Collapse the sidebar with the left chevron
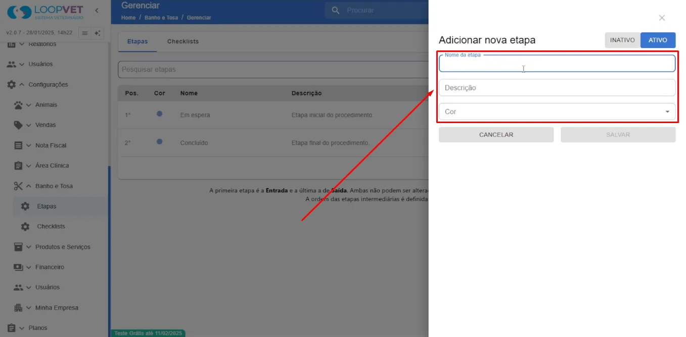Screen dimensions: 686x337 click(x=97, y=11)
